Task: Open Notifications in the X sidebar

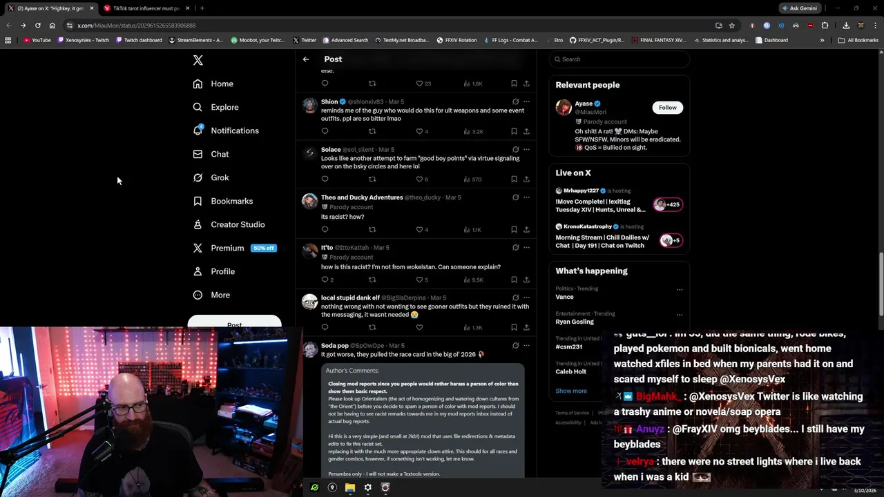Action: coord(226,130)
